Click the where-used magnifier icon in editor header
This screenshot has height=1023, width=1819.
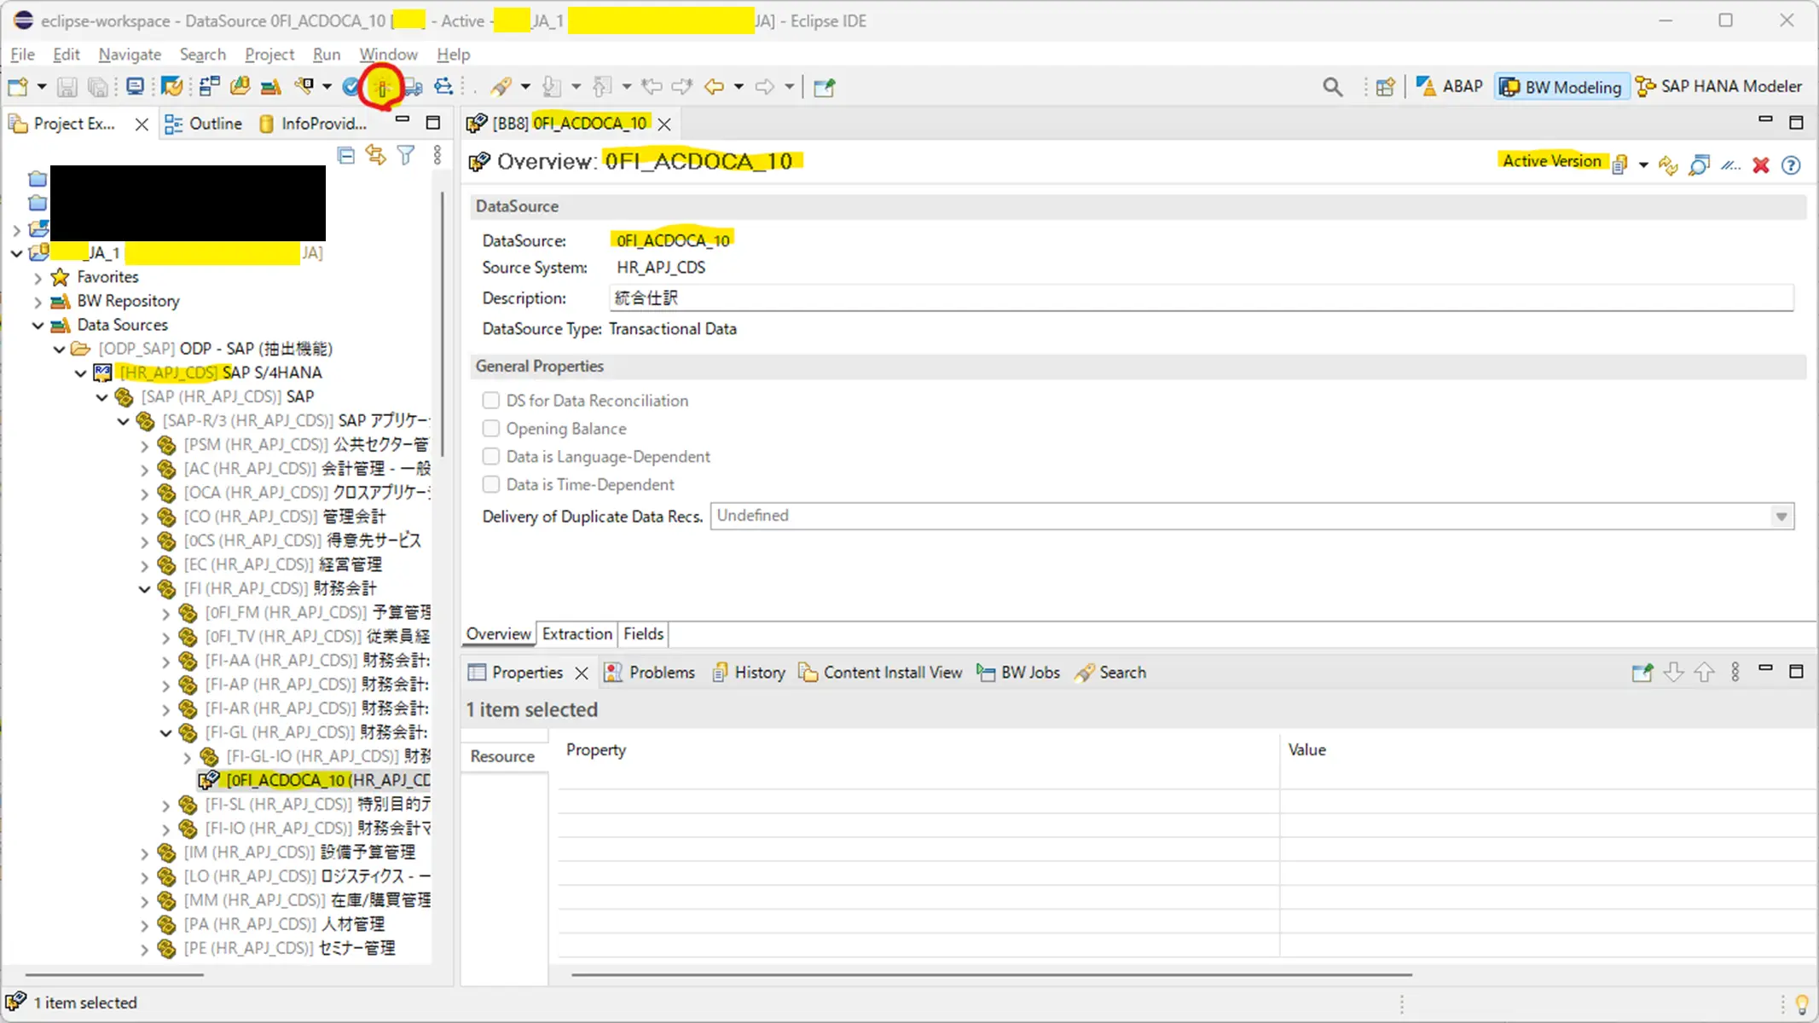(1699, 165)
